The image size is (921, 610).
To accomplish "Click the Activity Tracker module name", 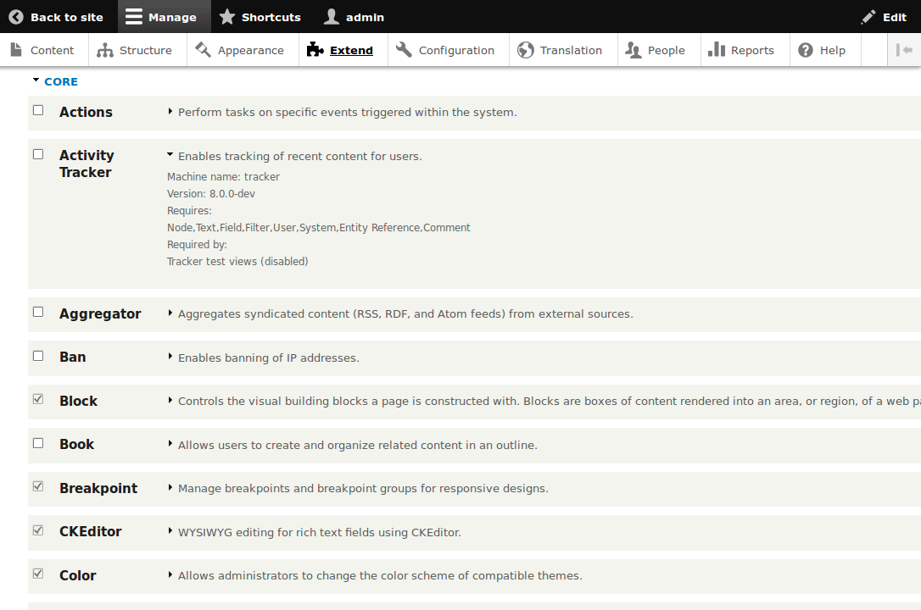I will point(87,164).
